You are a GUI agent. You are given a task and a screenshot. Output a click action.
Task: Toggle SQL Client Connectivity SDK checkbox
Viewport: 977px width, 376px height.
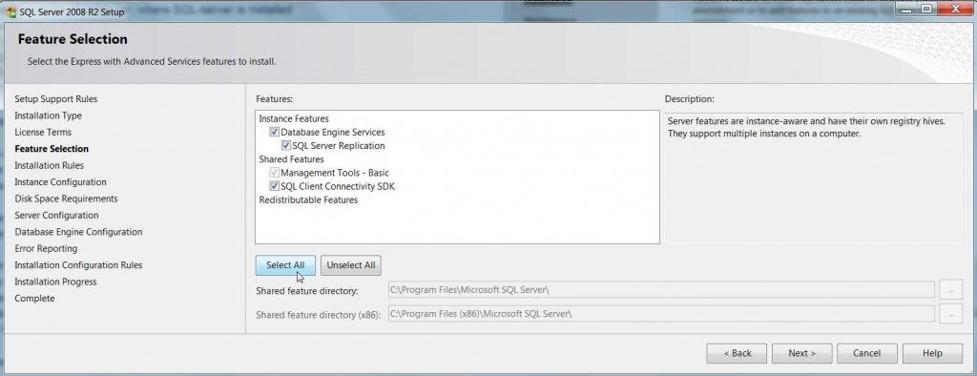click(274, 186)
